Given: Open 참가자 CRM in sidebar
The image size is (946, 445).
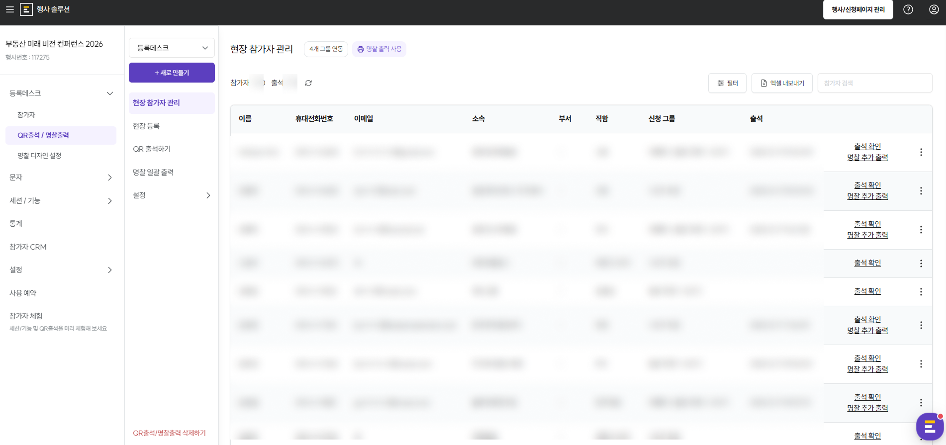Looking at the screenshot, I should [x=28, y=247].
